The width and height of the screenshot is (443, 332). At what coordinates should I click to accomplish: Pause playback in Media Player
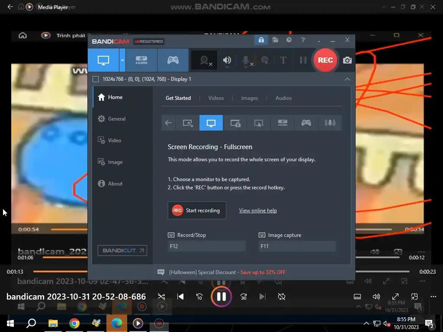(221, 297)
